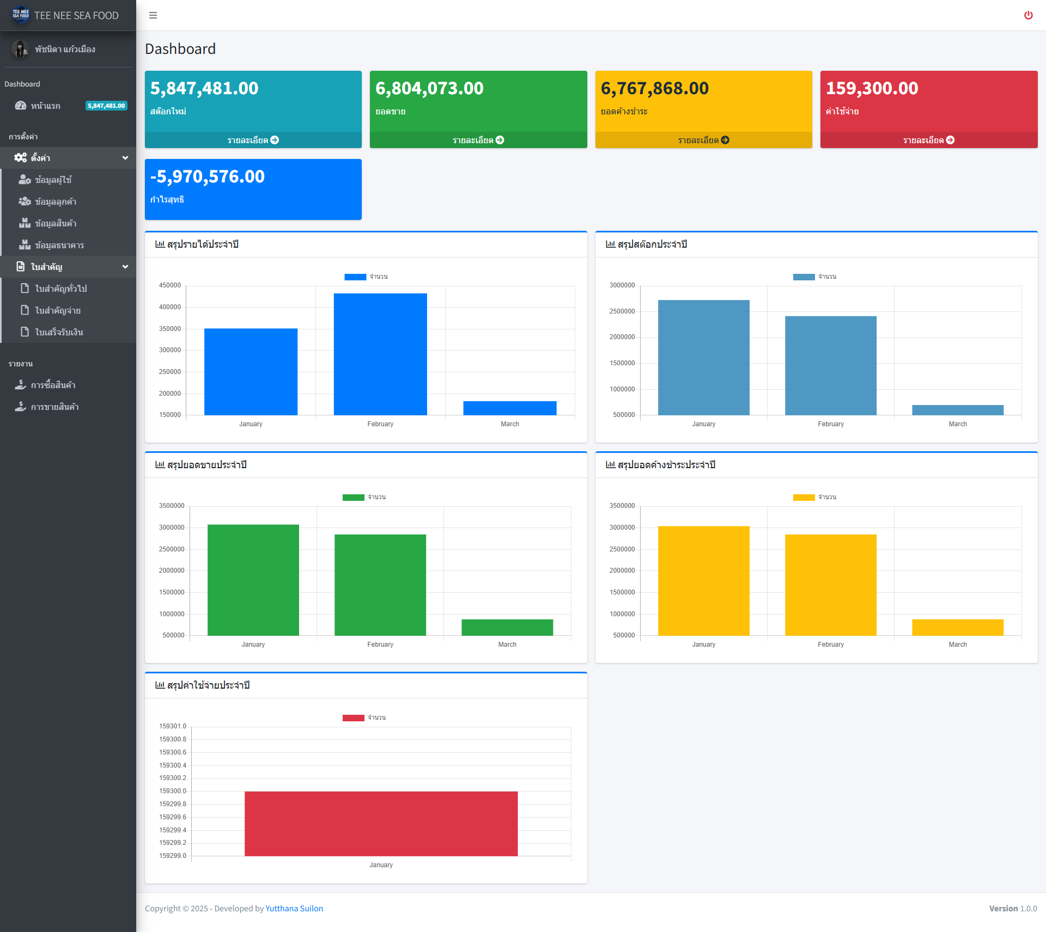Open หน้าแรก dashboard menu item

point(46,106)
